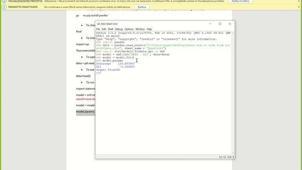
Task: Click the Riattiva button in Word banner
Action: [x=142, y=7]
